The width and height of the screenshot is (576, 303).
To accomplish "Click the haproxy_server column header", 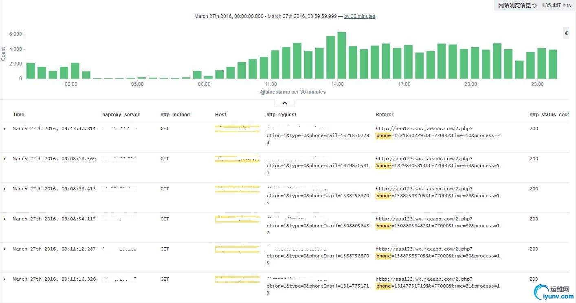I will (x=121, y=115).
